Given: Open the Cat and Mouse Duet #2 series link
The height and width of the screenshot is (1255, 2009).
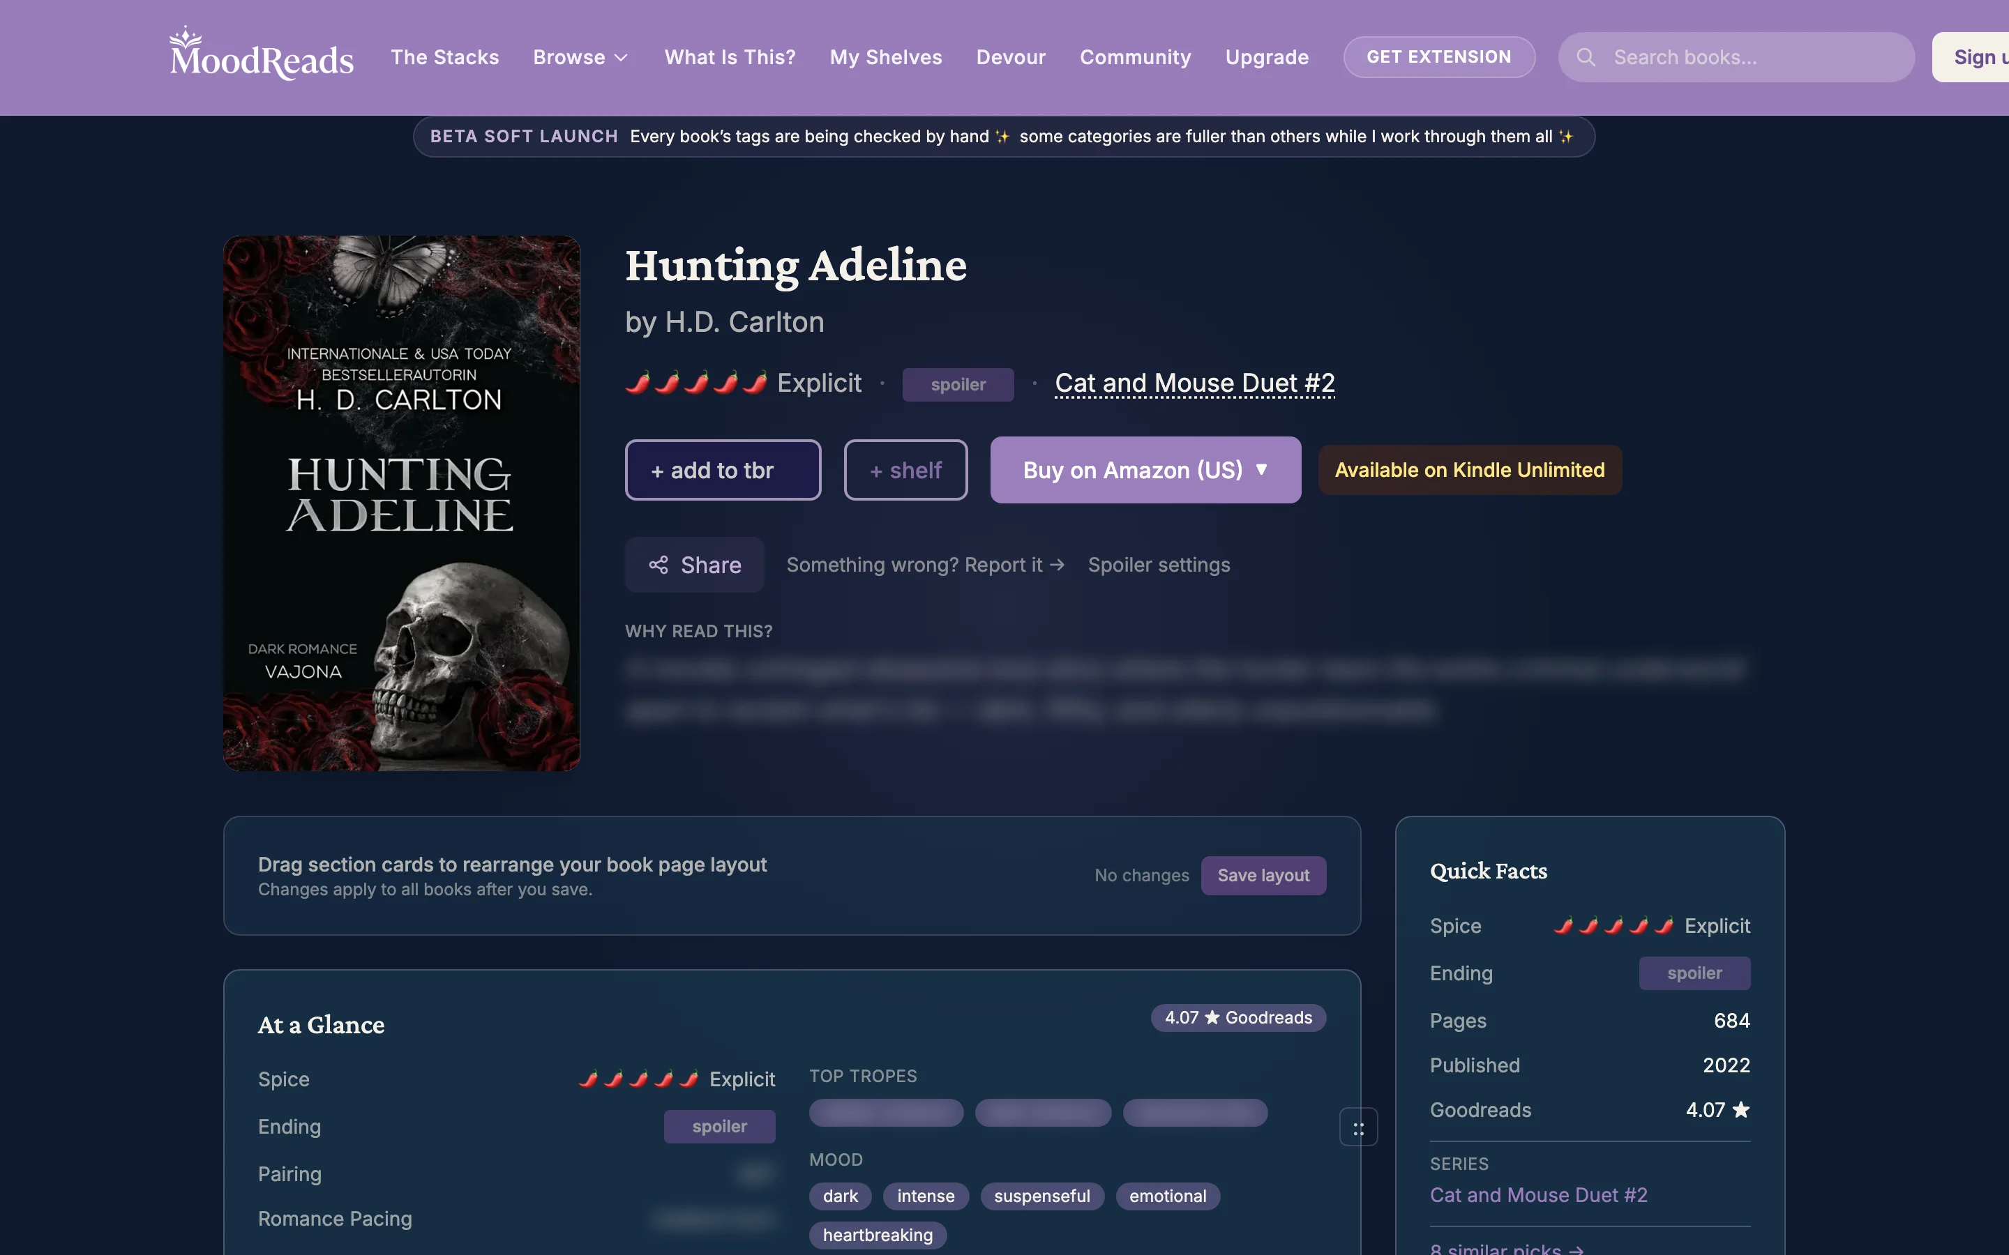Looking at the screenshot, I should pyautogui.click(x=1194, y=383).
